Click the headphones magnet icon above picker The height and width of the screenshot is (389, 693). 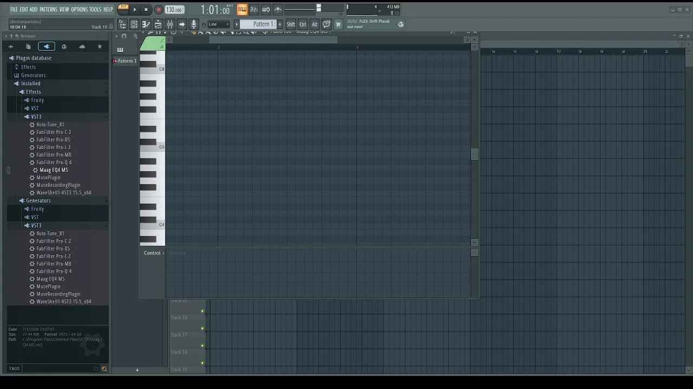pos(124,36)
